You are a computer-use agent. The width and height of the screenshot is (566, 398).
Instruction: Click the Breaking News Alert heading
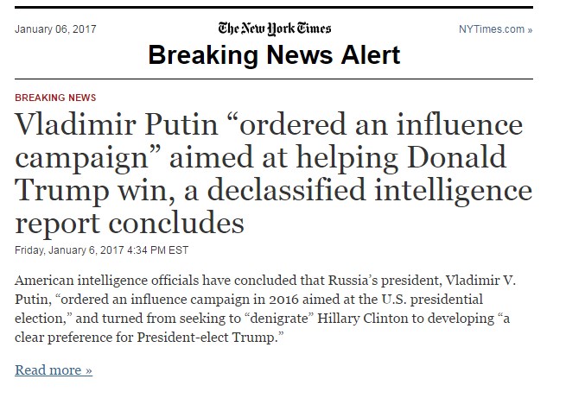click(x=274, y=55)
